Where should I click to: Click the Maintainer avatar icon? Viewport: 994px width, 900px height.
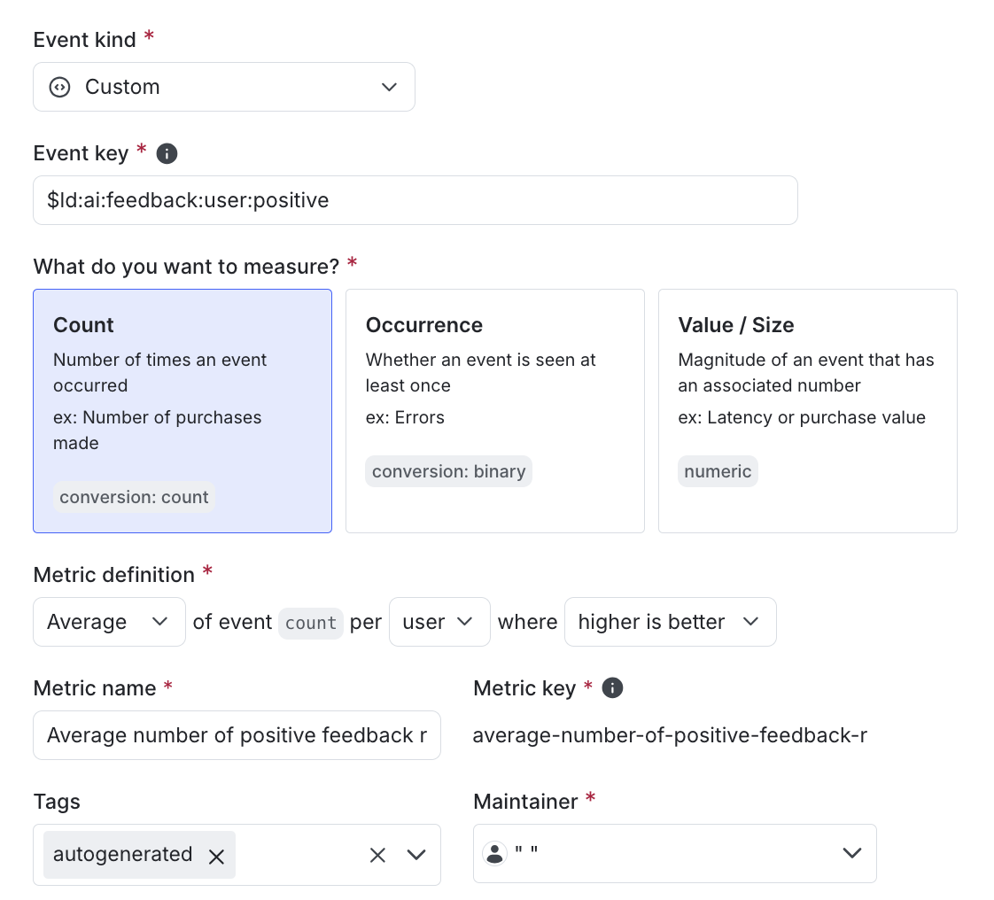tap(494, 853)
